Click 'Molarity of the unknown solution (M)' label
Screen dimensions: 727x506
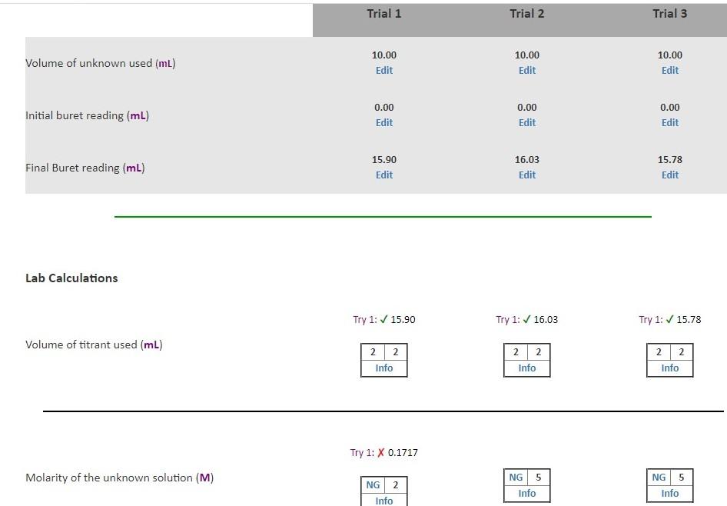pyautogui.click(x=119, y=478)
